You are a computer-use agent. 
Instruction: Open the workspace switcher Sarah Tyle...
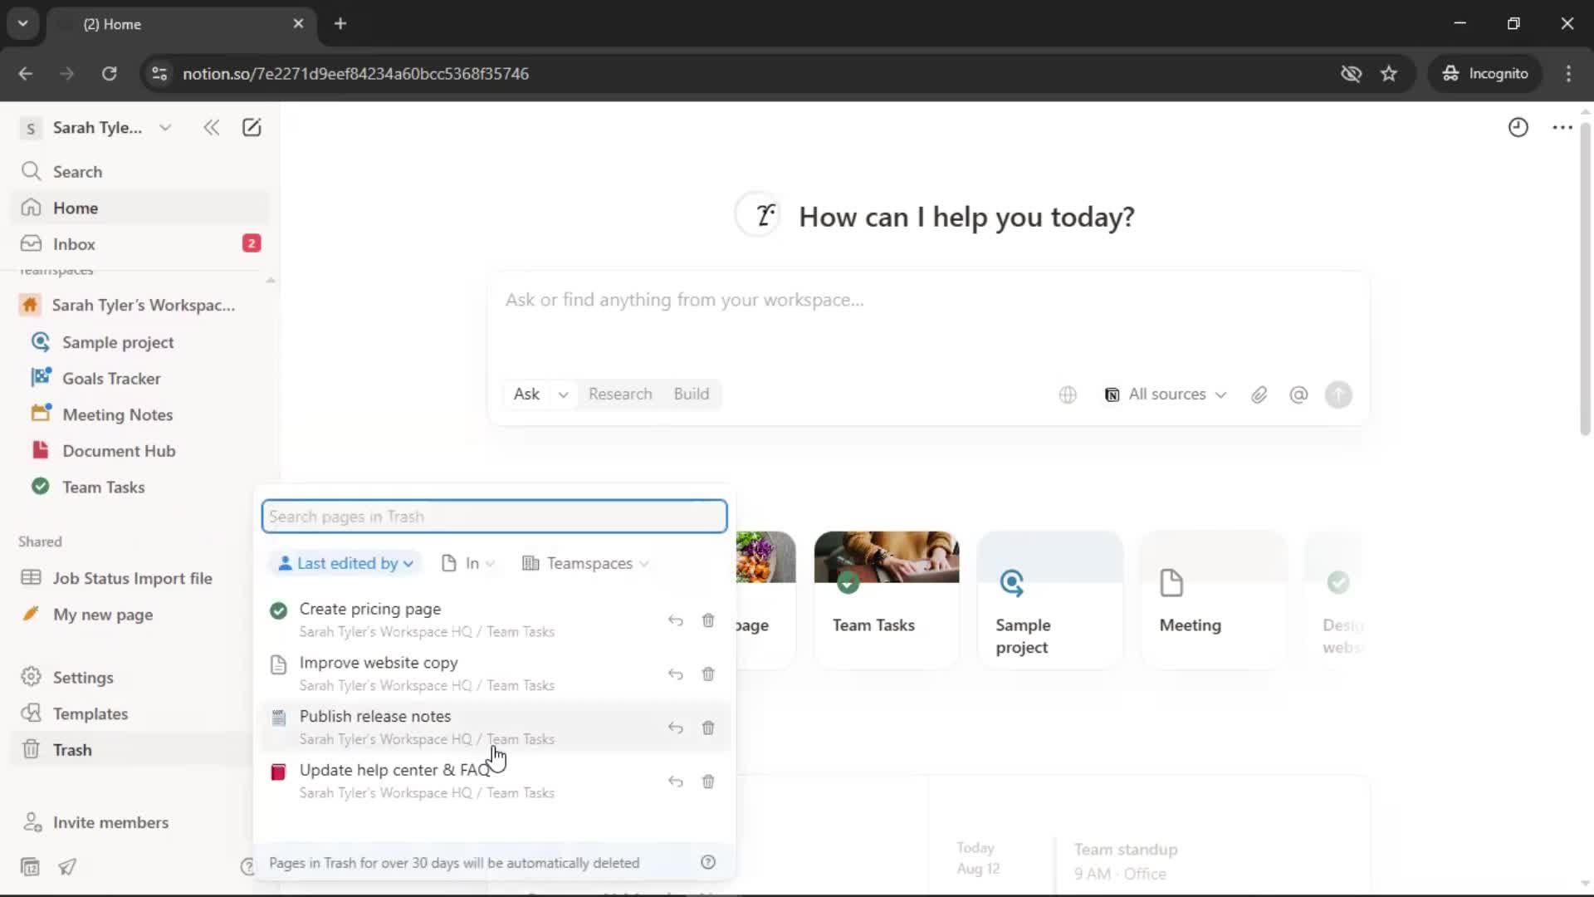[96, 127]
